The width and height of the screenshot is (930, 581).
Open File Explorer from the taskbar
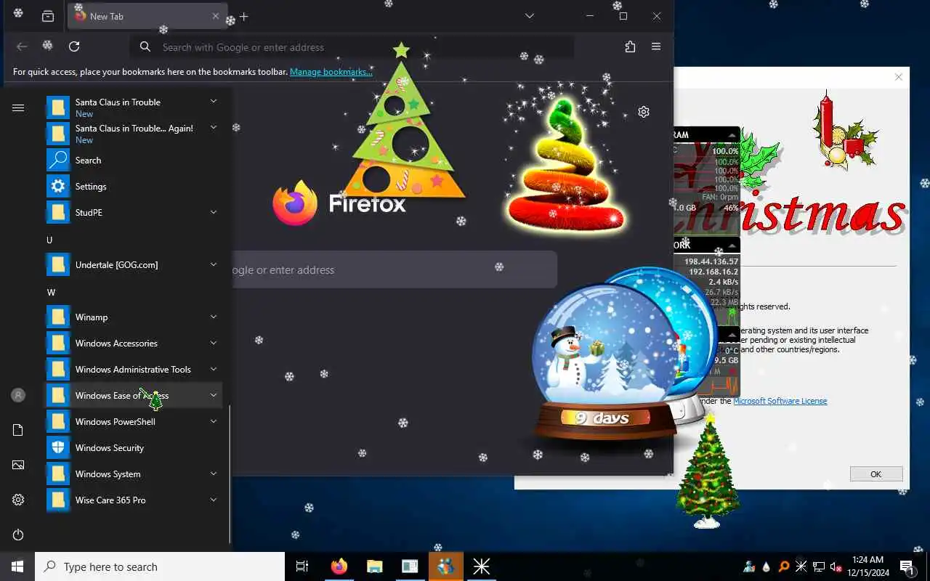[374, 566]
